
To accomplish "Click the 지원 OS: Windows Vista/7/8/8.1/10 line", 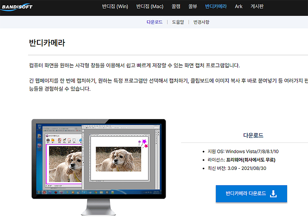I will tap(243, 151).
